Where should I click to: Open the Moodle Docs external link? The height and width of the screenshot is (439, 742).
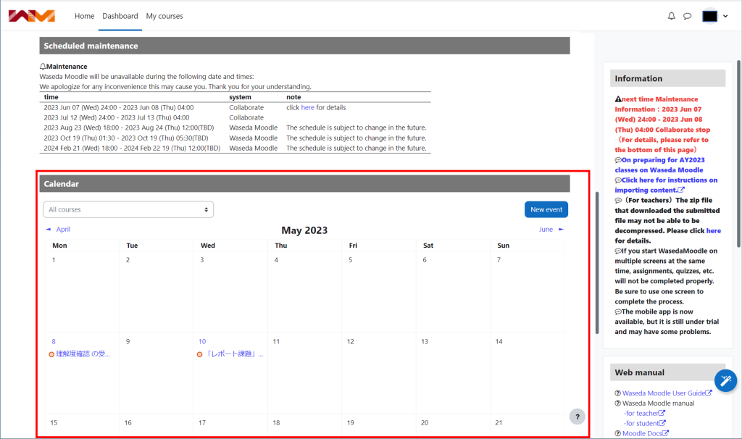[x=641, y=432]
